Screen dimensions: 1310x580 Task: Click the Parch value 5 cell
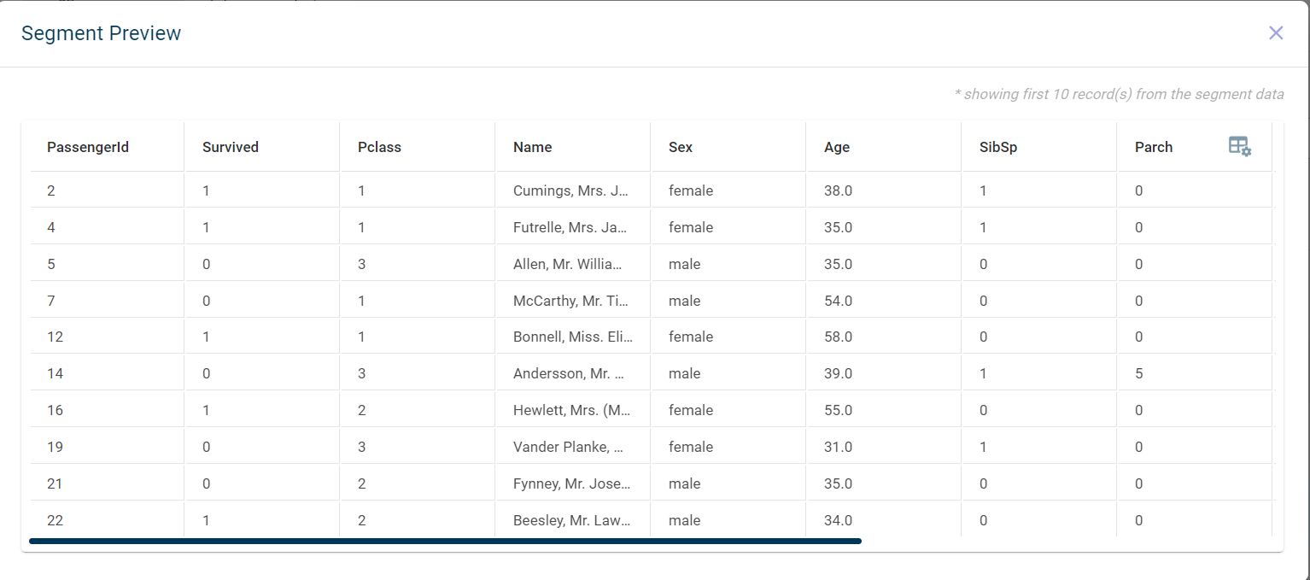[1139, 373]
